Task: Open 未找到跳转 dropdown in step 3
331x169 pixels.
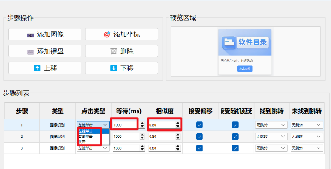Action: pyautogui.click(x=307, y=148)
